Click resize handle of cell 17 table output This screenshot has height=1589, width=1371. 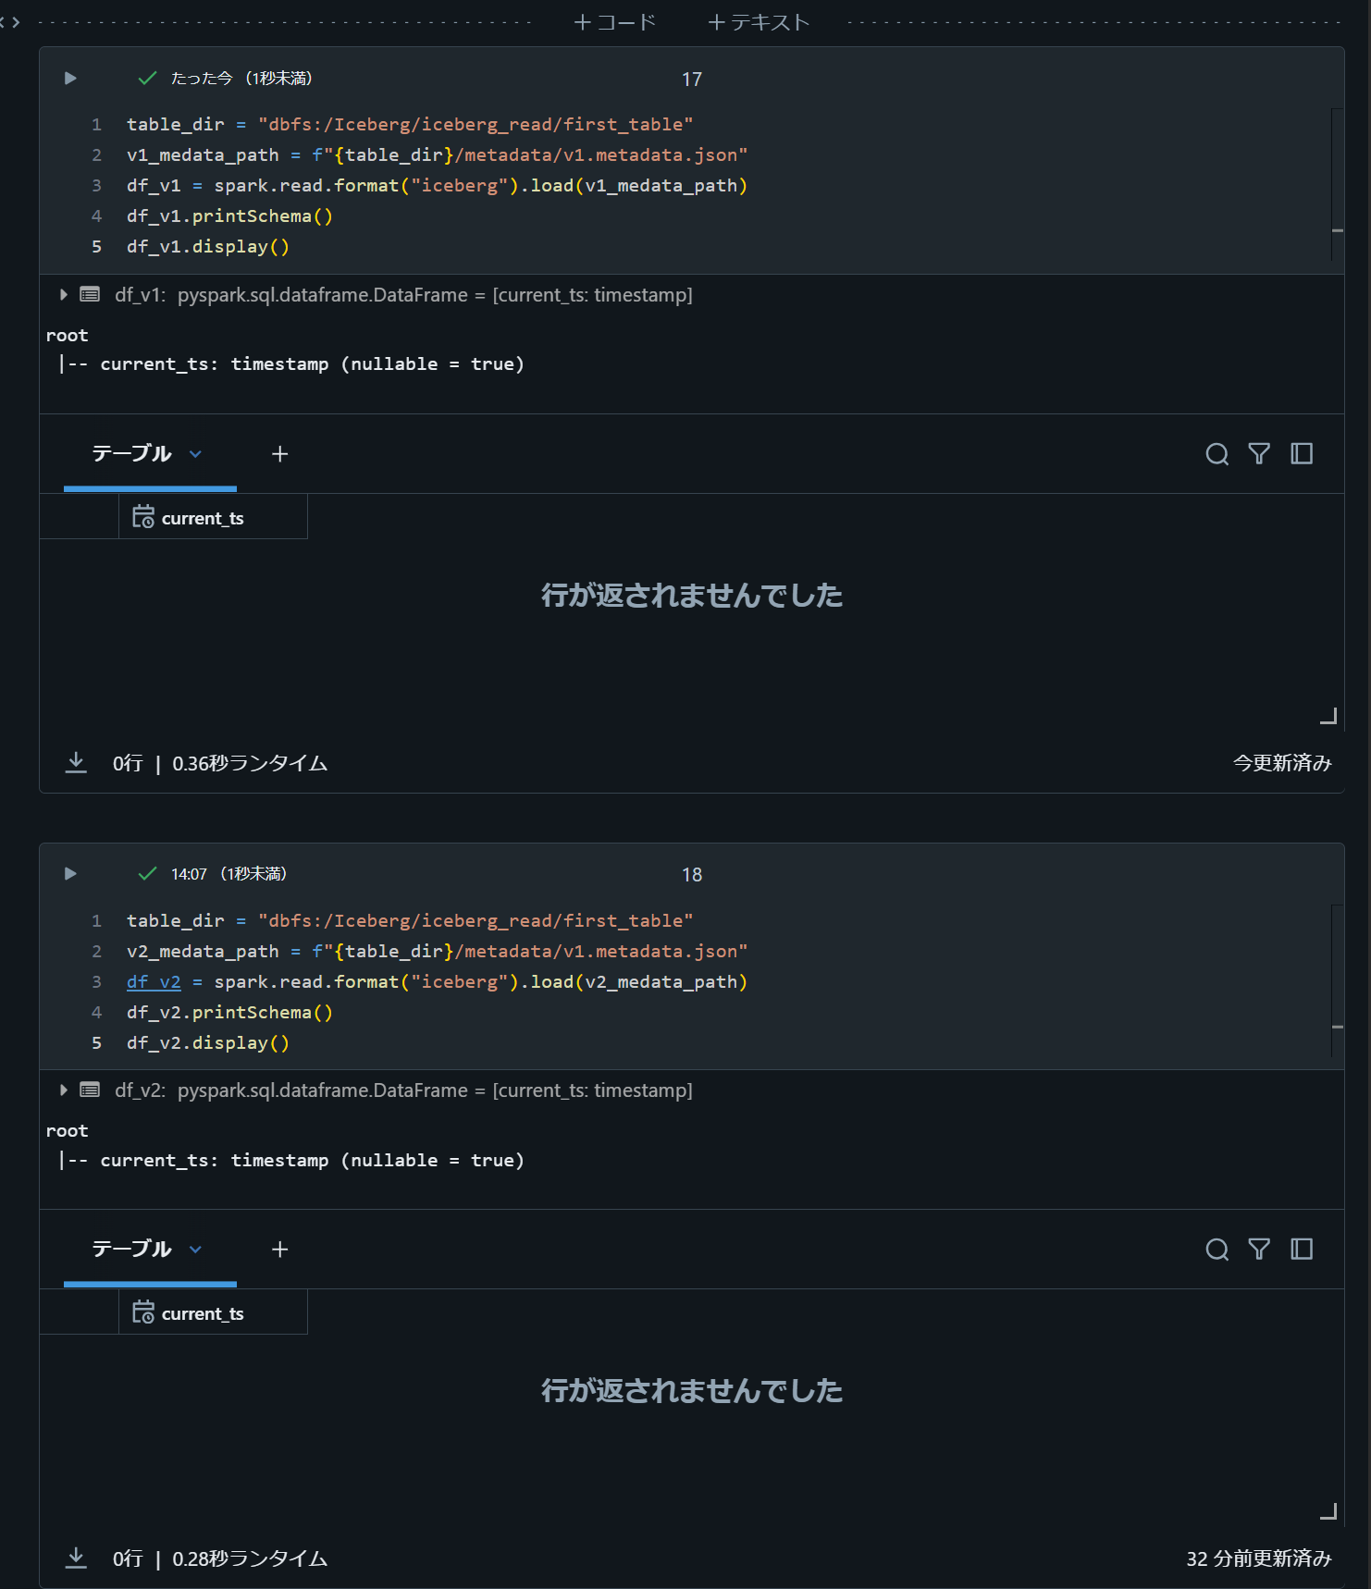coord(1328,716)
